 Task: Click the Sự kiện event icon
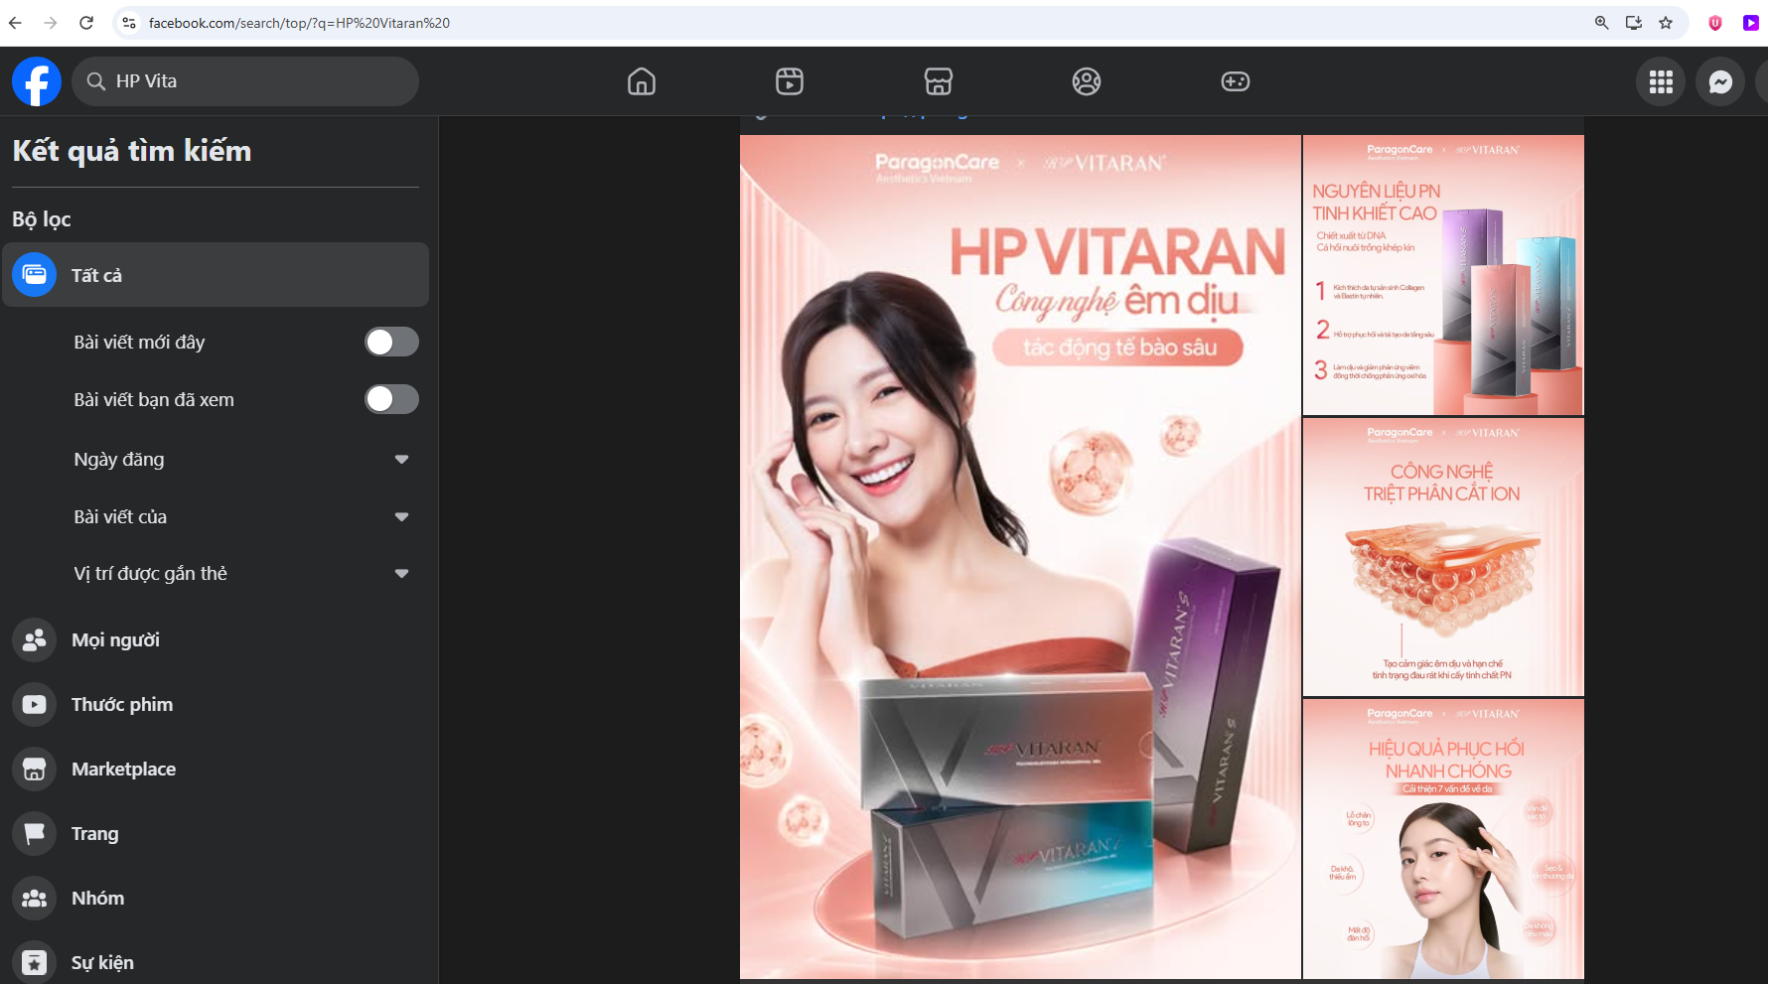pyautogui.click(x=35, y=962)
